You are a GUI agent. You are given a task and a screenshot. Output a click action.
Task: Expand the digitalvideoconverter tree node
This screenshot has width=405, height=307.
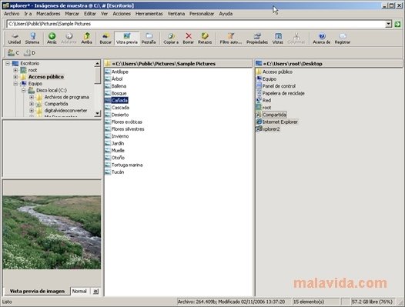(x=32, y=111)
